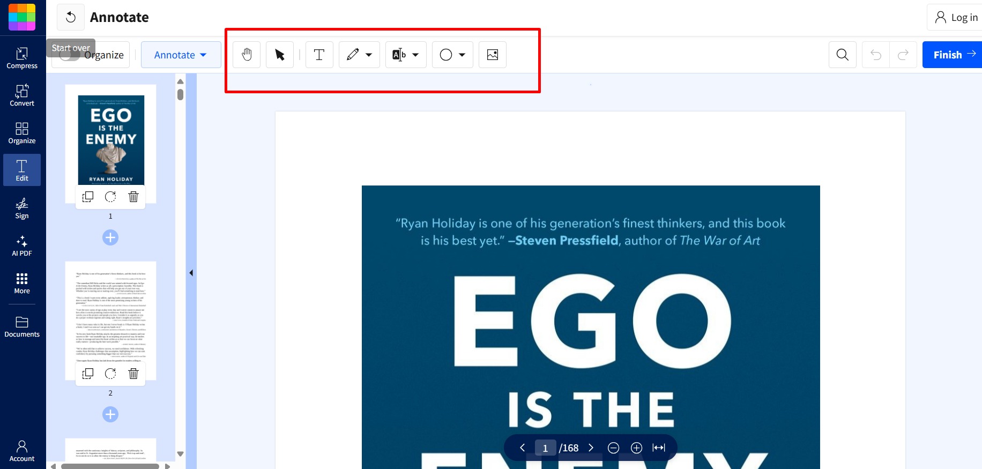Add a page after page 1
This screenshot has width=982, height=469.
[110, 237]
